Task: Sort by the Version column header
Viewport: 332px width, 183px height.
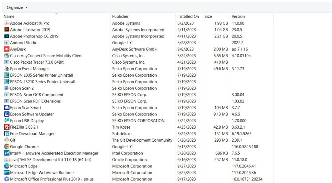Action: point(238,16)
